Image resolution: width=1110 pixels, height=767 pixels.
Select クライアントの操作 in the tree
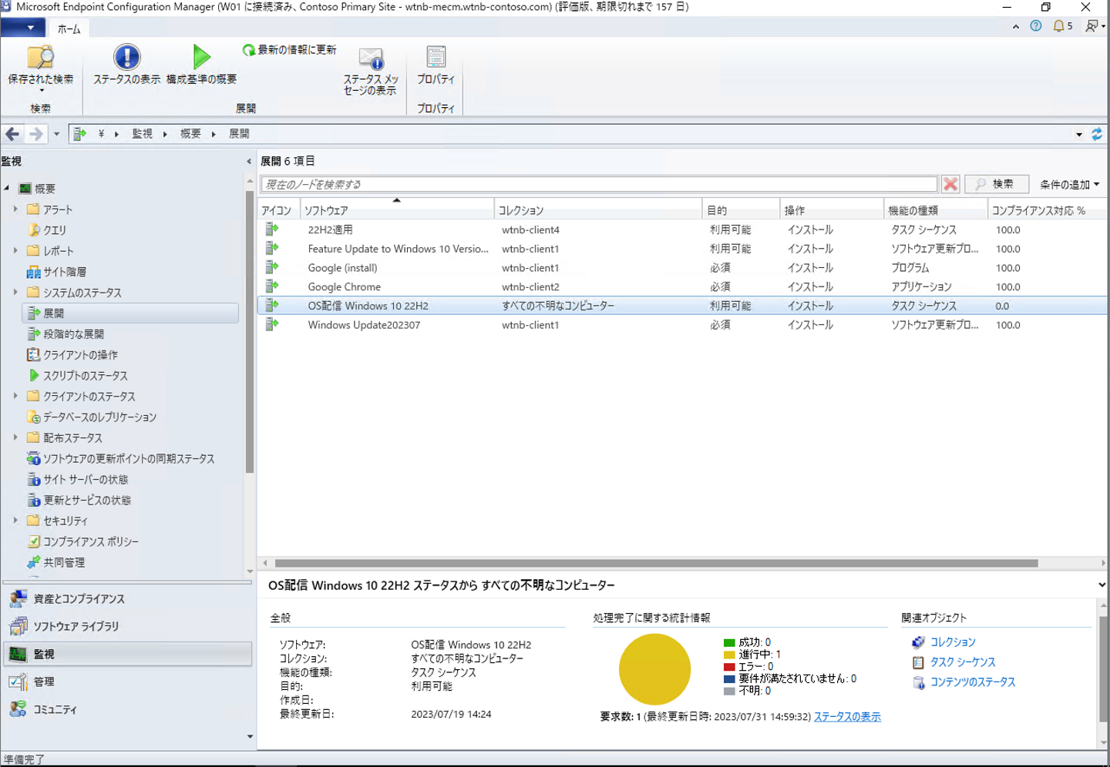coord(80,355)
